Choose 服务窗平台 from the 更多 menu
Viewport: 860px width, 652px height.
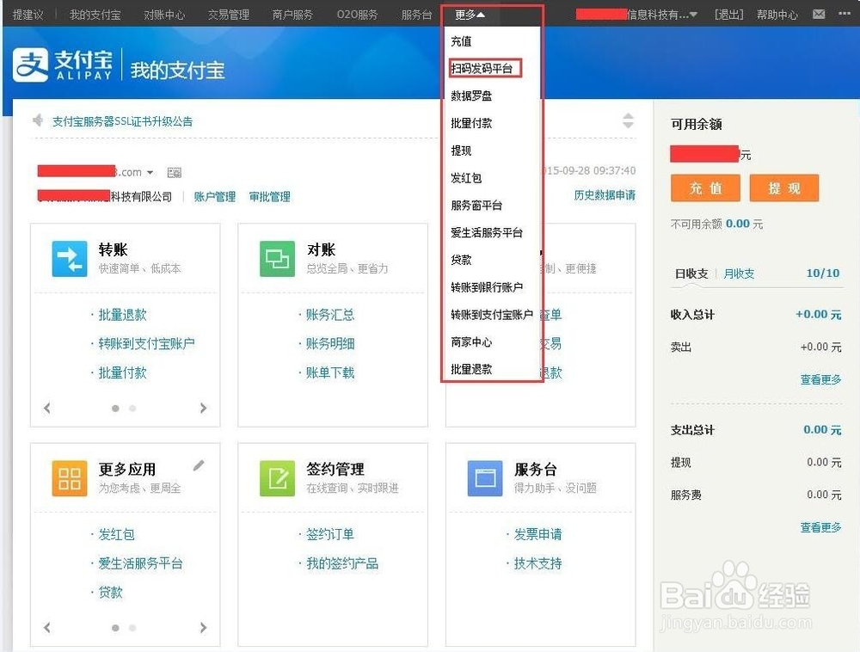pos(476,206)
